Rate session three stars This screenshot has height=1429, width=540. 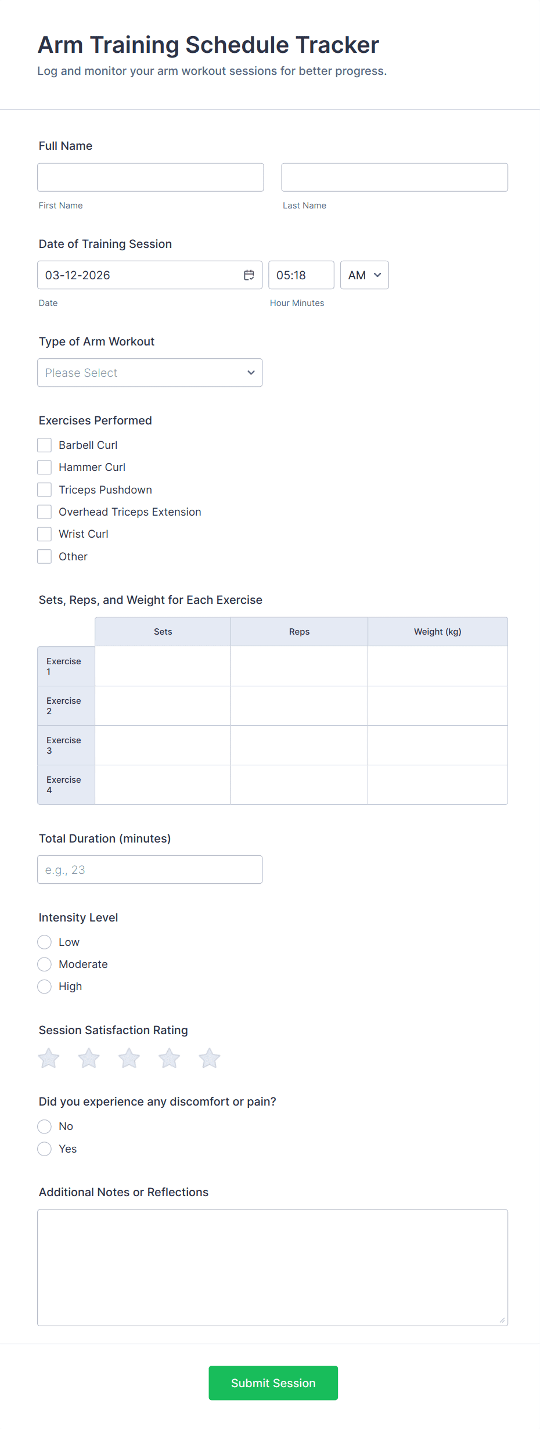point(129,1058)
